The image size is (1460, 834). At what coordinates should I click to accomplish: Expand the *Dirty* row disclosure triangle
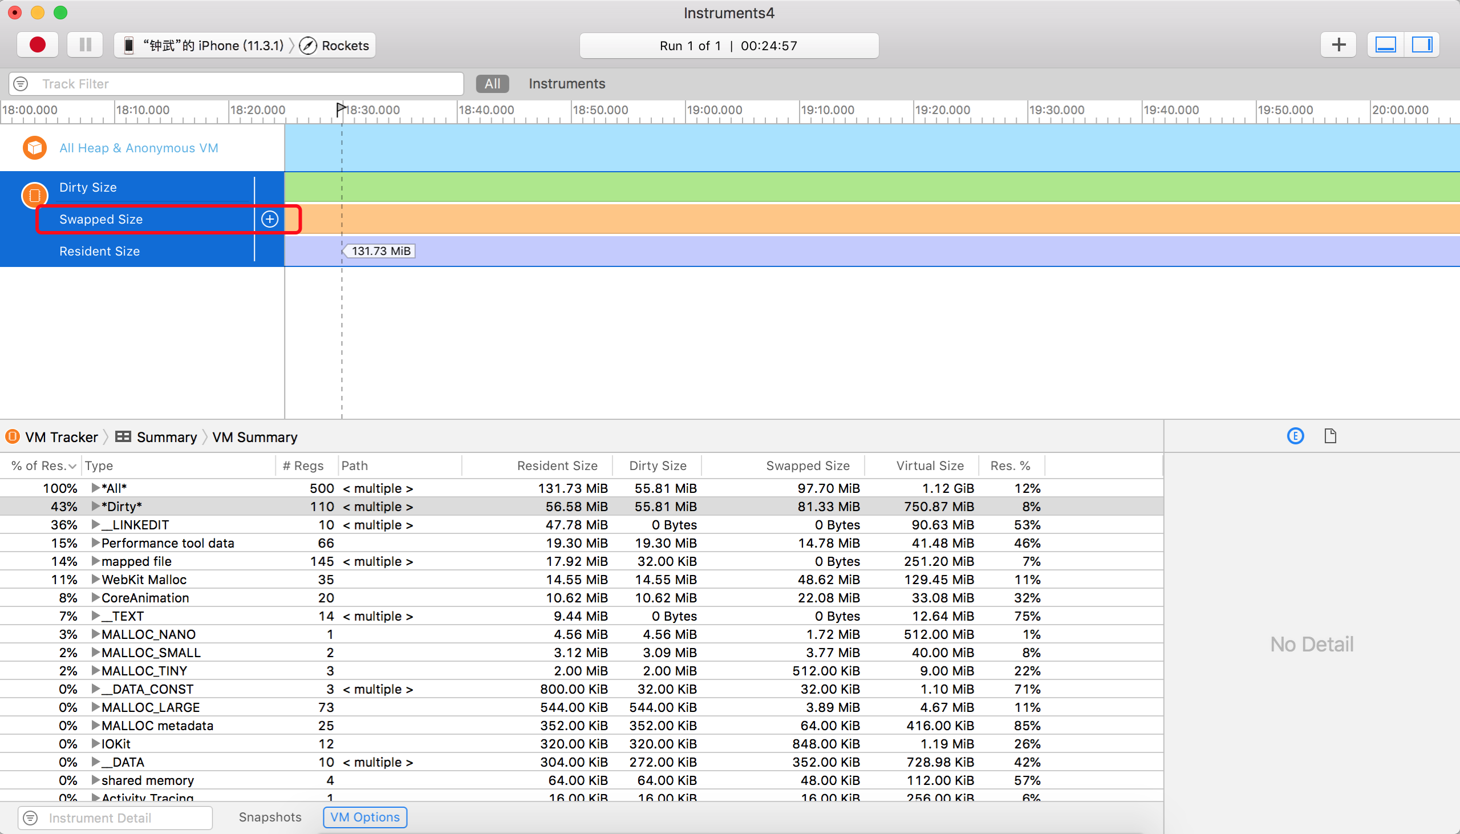[95, 507]
